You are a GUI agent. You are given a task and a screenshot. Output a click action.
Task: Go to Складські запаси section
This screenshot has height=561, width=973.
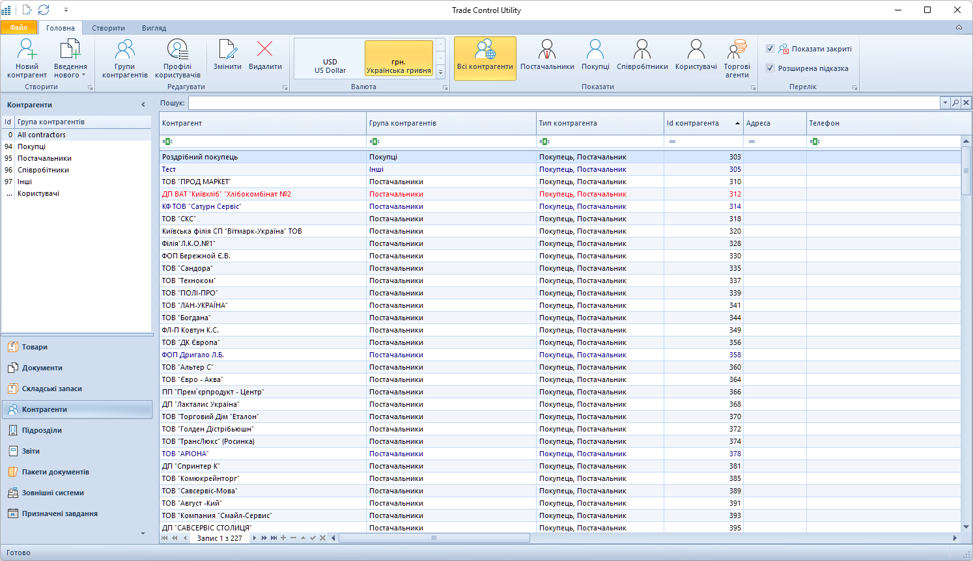(52, 389)
